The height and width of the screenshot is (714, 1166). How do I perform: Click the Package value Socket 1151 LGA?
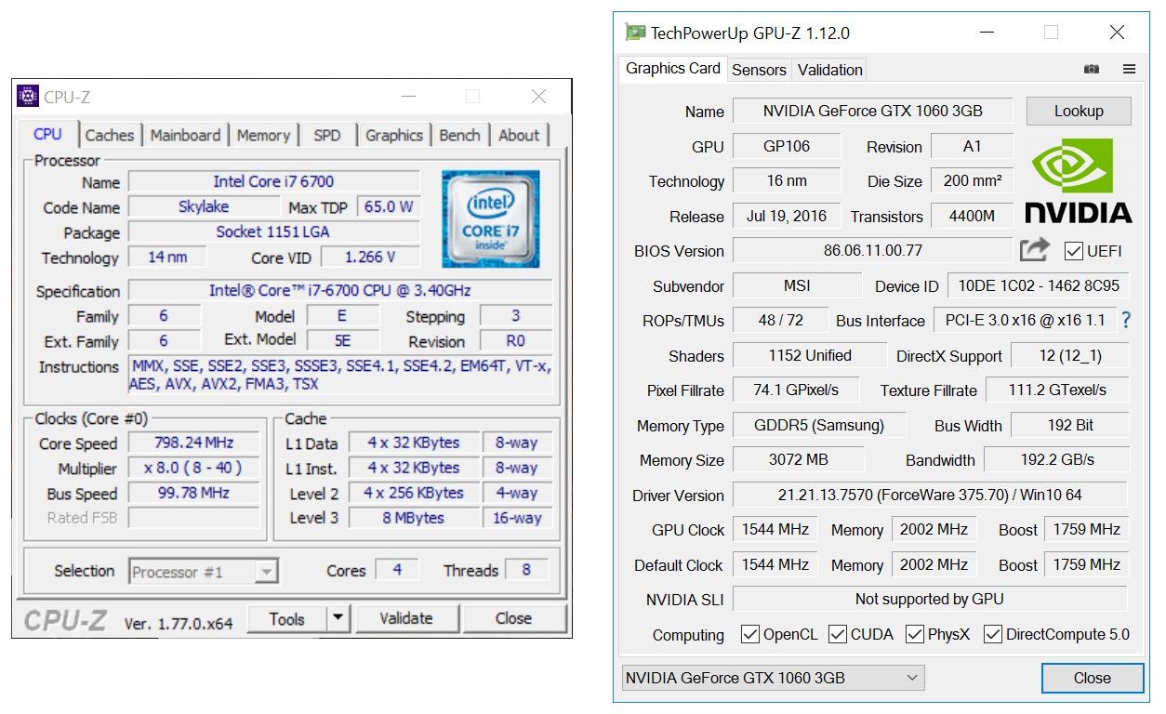[x=273, y=231]
